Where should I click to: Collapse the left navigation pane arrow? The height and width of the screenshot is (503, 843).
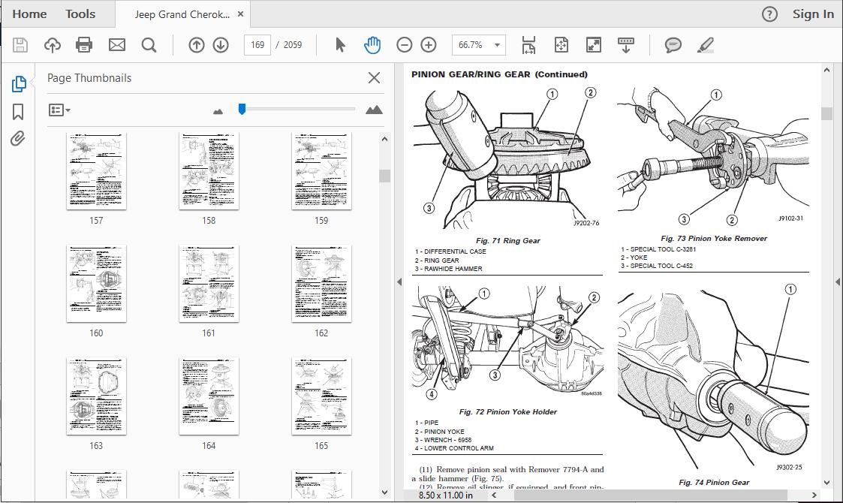399,282
